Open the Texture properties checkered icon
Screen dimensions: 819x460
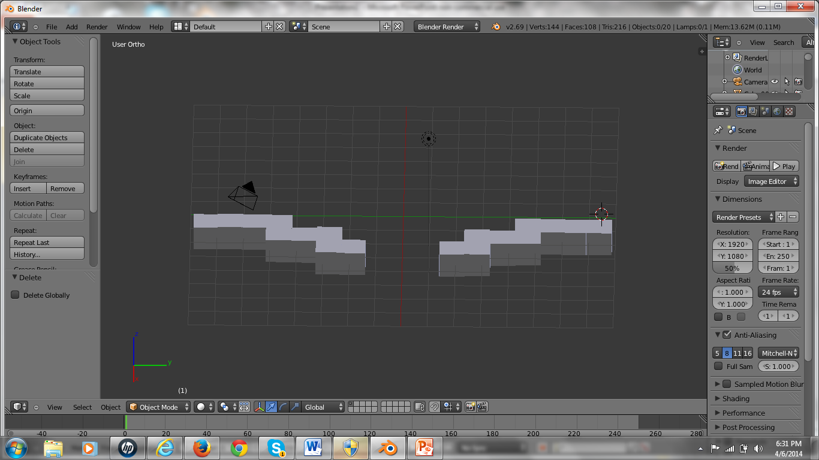[x=788, y=111]
